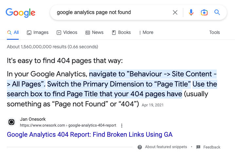Switch to the Images tab
Image resolution: width=235 pixels, height=155 pixels.
click(38, 32)
